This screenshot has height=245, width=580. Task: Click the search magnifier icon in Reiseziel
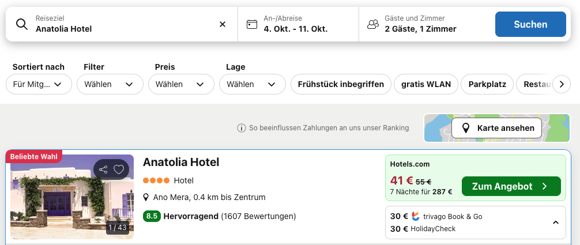(x=22, y=24)
